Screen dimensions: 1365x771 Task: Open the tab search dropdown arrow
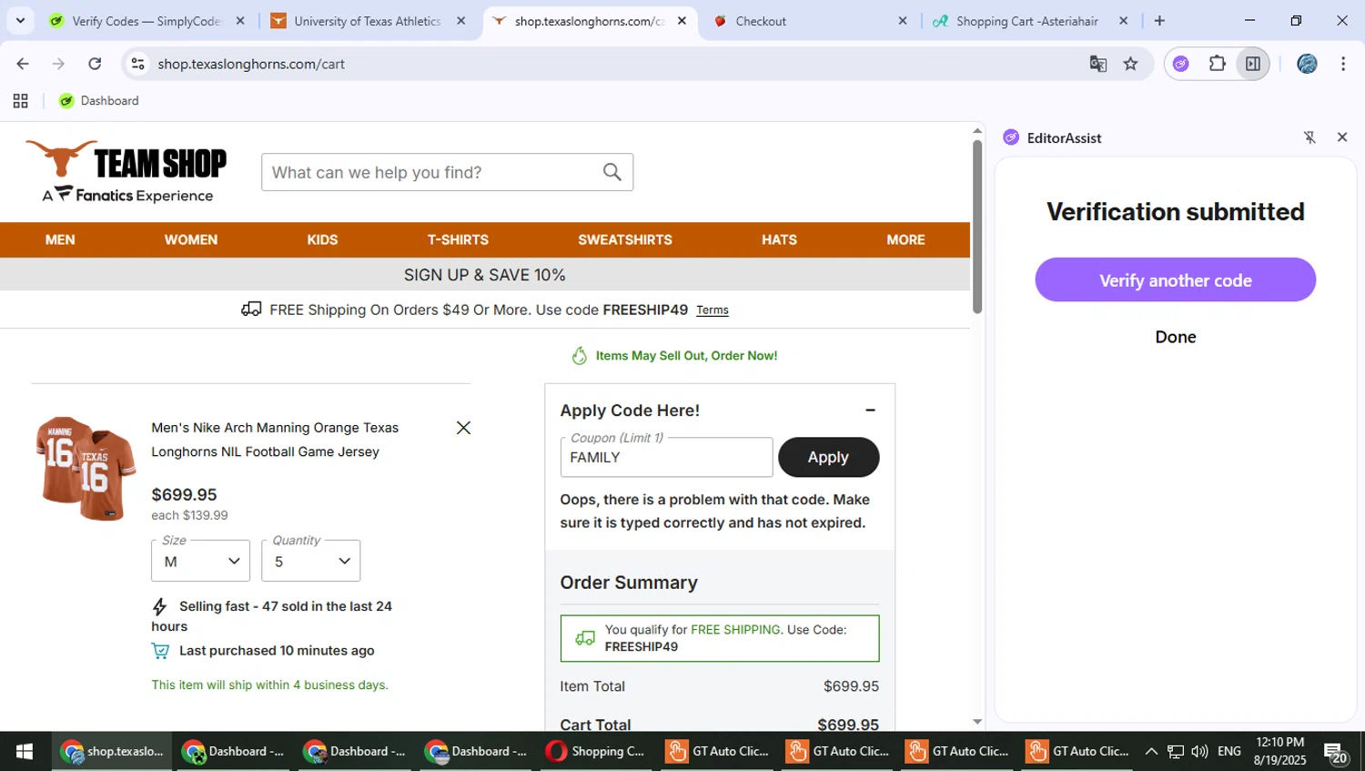point(20,21)
